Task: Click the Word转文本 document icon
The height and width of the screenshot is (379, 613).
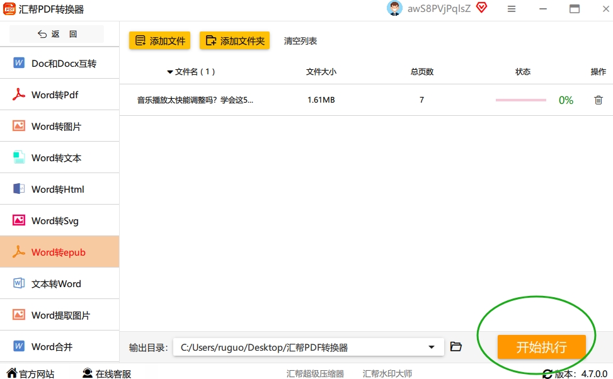Action: 19,157
